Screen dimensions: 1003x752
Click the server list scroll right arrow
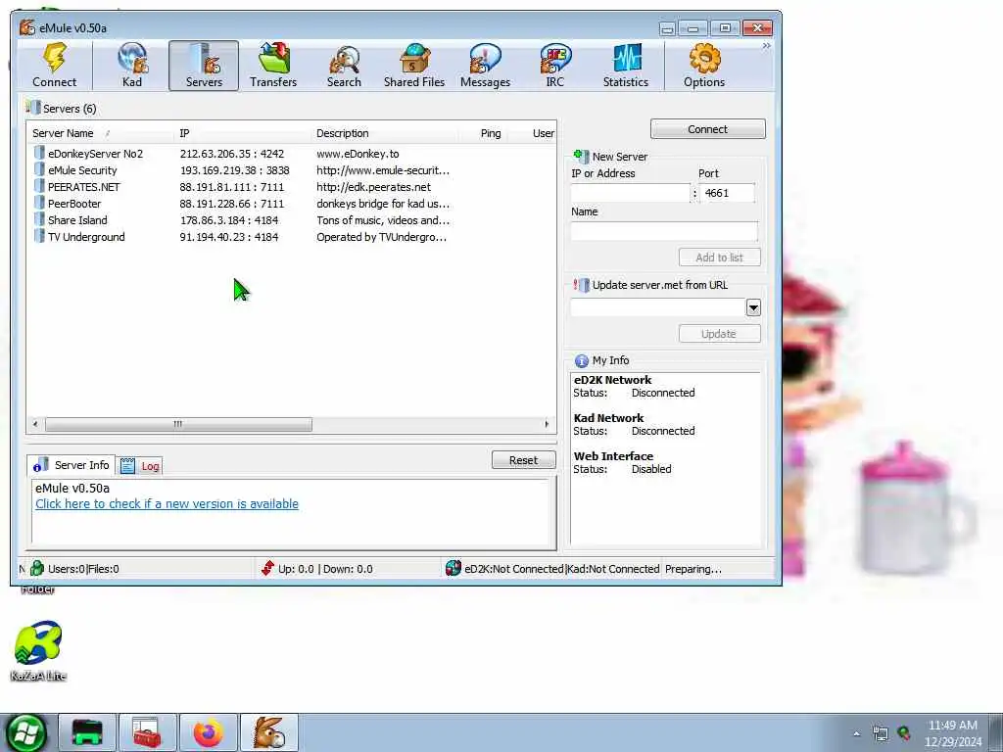tap(547, 424)
